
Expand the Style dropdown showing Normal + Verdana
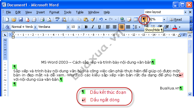click(35, 27)
